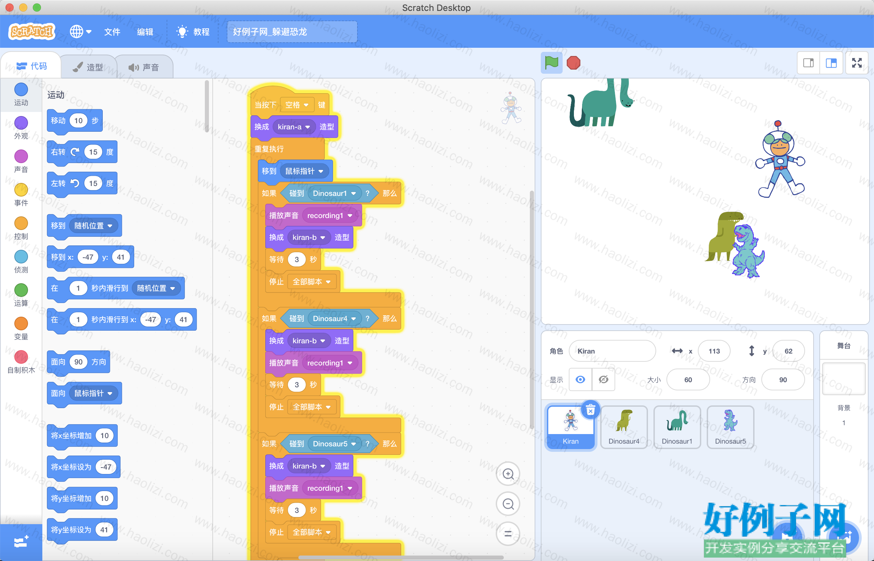Click the green flag to start
The width and height of the screenshot is (874, 561).
tap(551, 63)
